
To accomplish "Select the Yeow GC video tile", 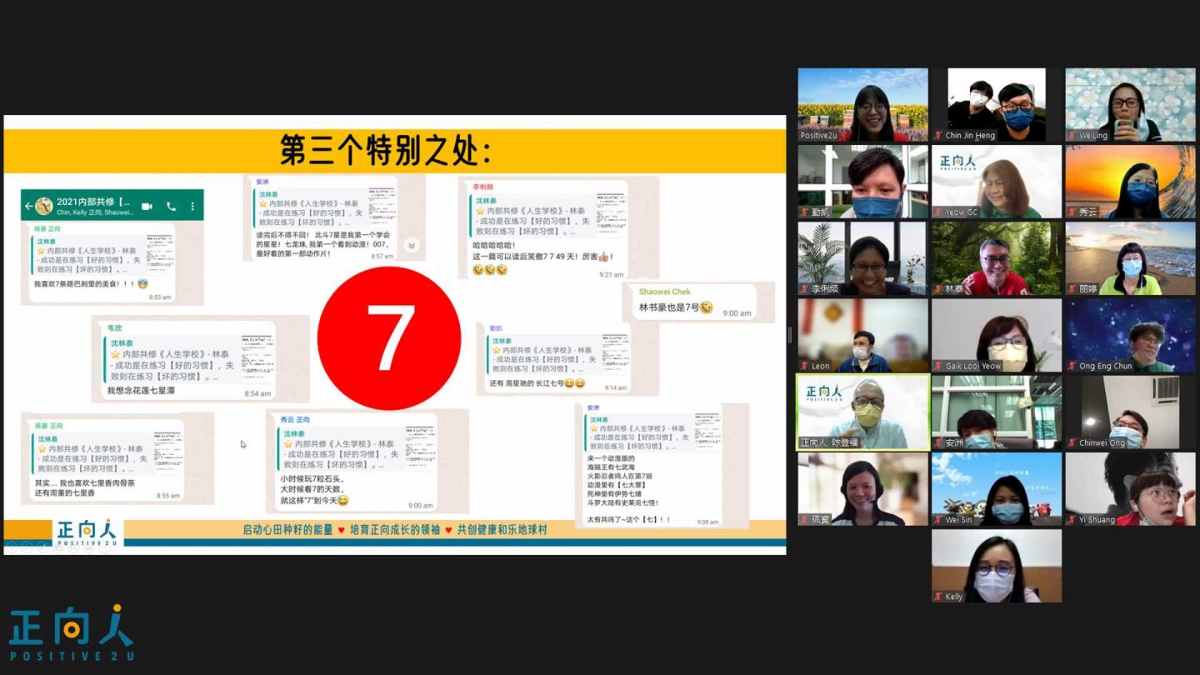I will tap(997, 182).
